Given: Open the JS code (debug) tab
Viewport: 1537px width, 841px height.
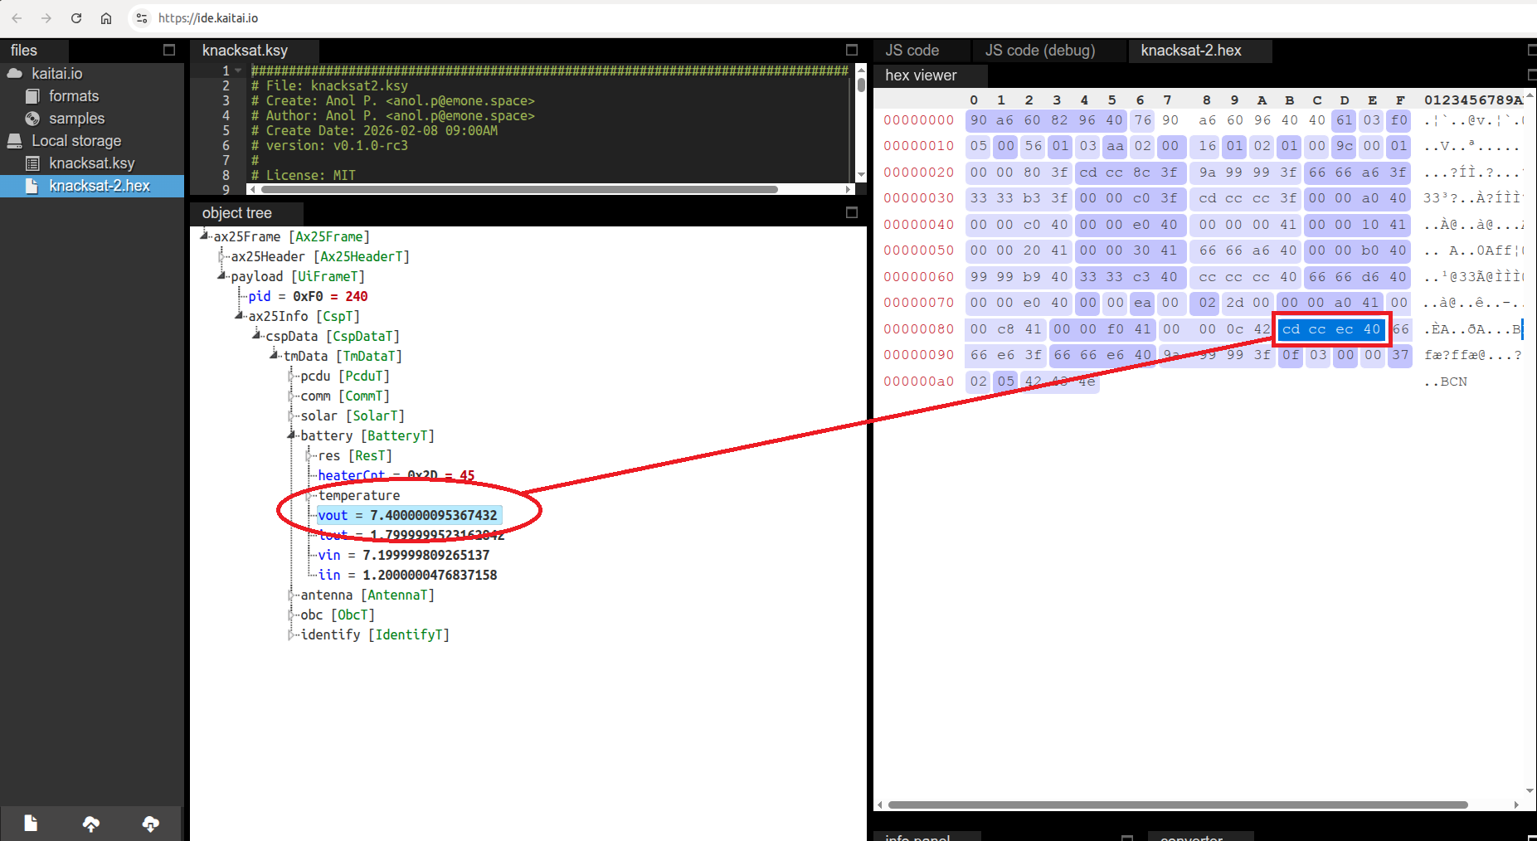Looking at the screenshot, I should click(1039, 51).
